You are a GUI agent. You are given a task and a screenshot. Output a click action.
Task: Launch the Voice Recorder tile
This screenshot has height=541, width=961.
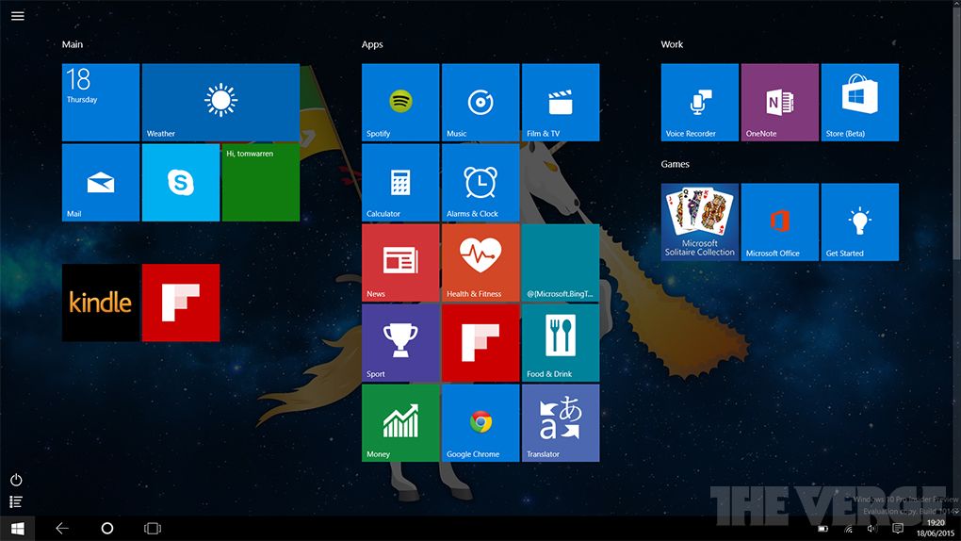click(699, 103)
